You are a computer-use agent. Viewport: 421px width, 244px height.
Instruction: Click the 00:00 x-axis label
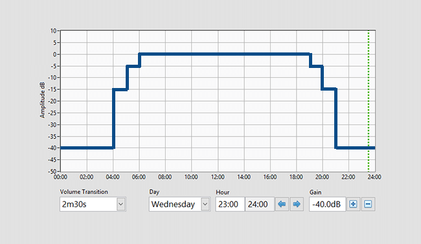(60, 177)
